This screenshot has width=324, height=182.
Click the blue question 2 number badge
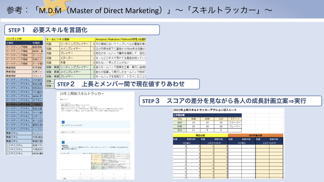63,142
